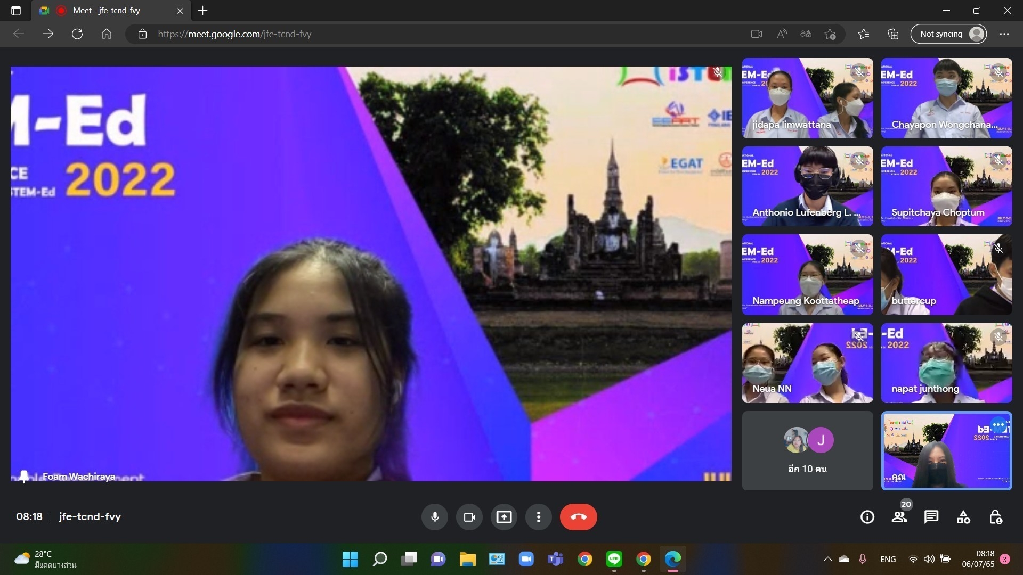Open the Favorites list
1023x575 pixels.
[x=864, y=34]
